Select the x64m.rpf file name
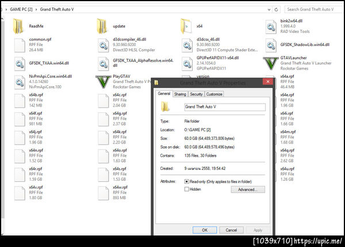Screen dimensions: 345x247 (x=288, y=132)
